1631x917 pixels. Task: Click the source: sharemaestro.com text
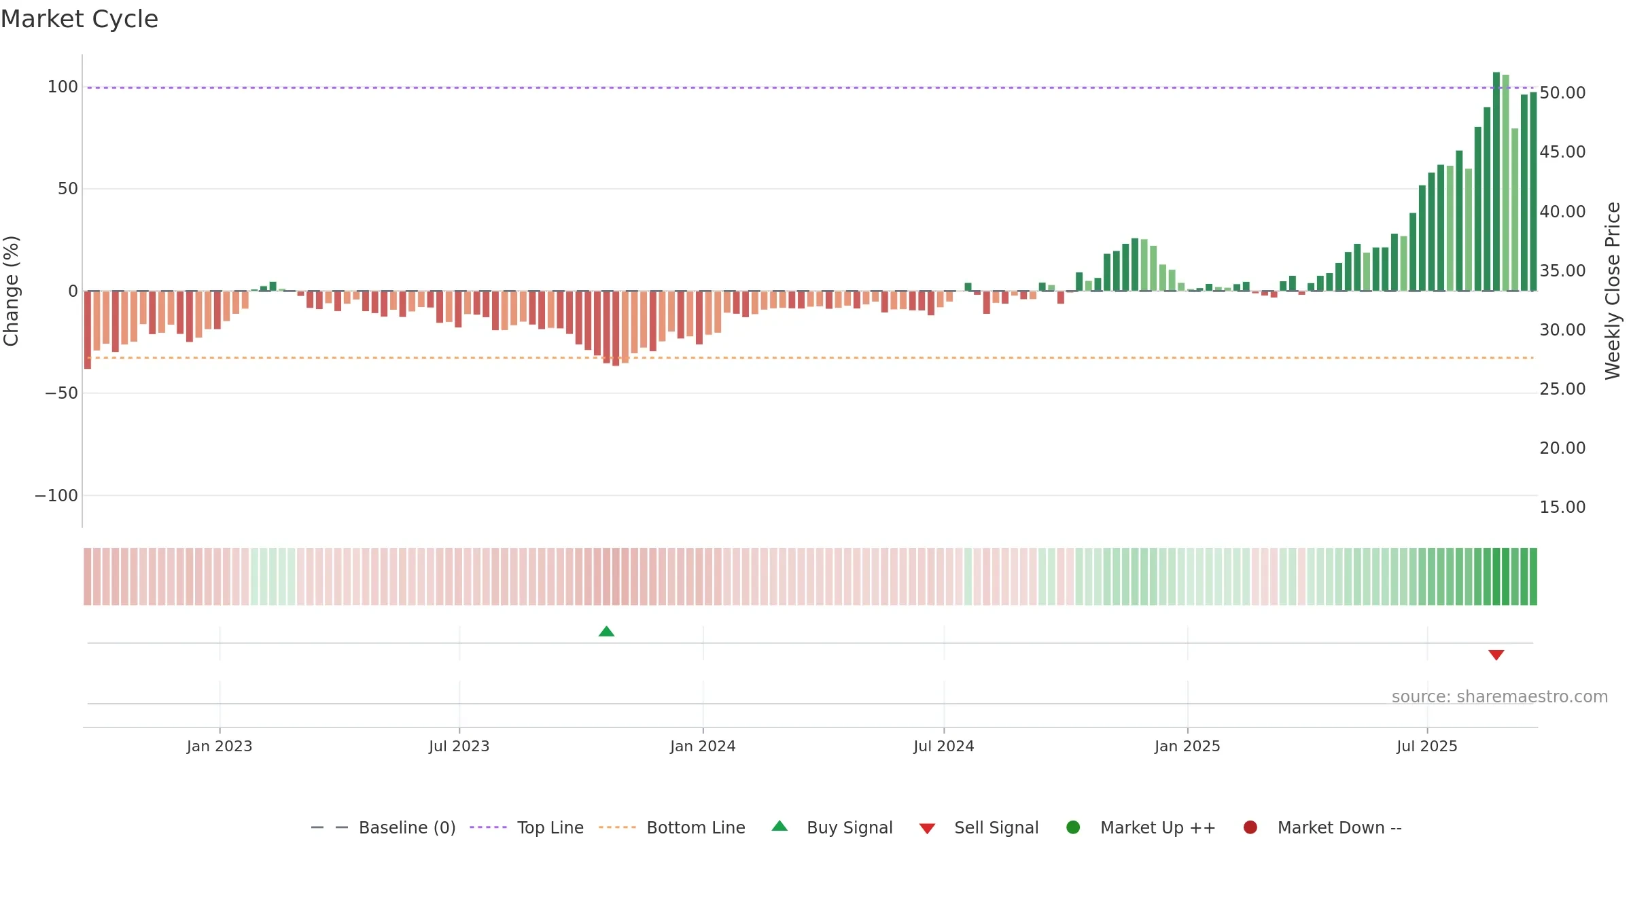pyautogui.click(x=1500, y=697)
